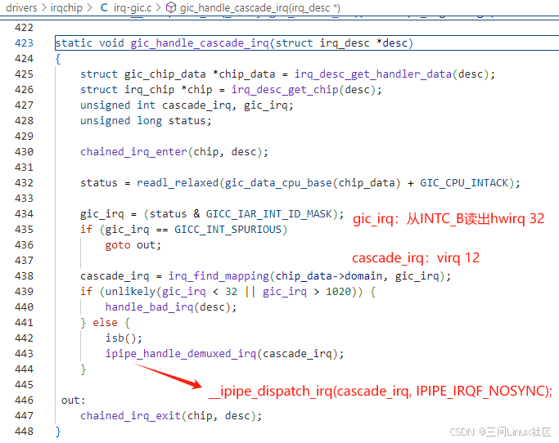This screenshot has height=443, width=559.
Task: Click handle_bad_irq call on line 440
Action: point(149,307)
